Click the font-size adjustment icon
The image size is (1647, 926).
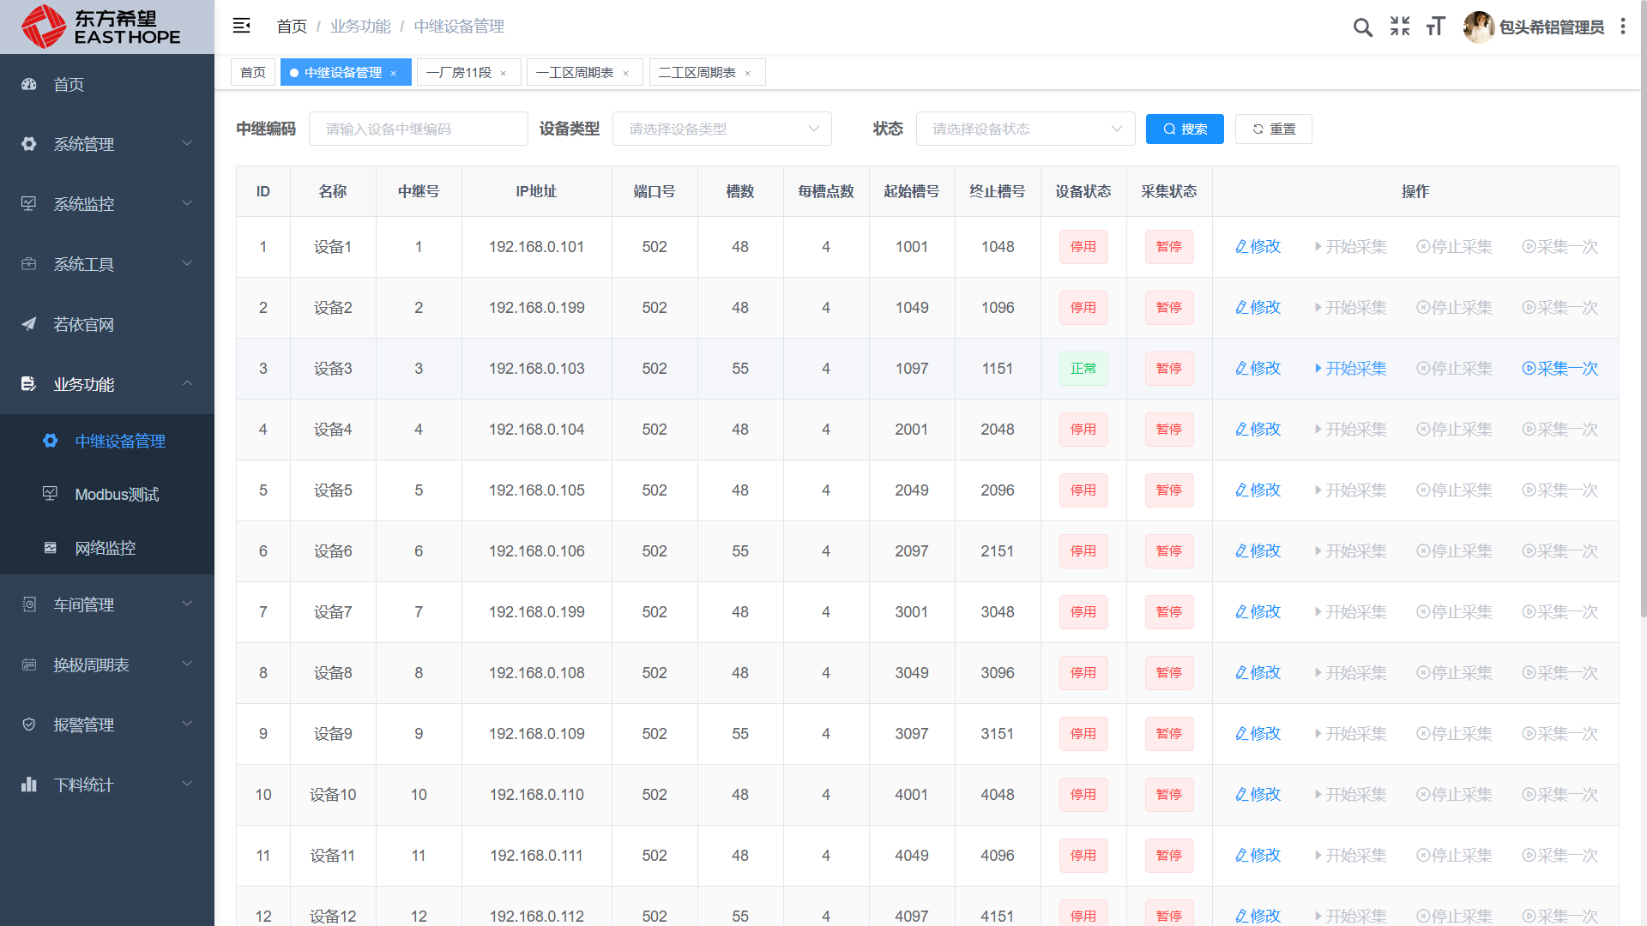(x=1435, y=27)
